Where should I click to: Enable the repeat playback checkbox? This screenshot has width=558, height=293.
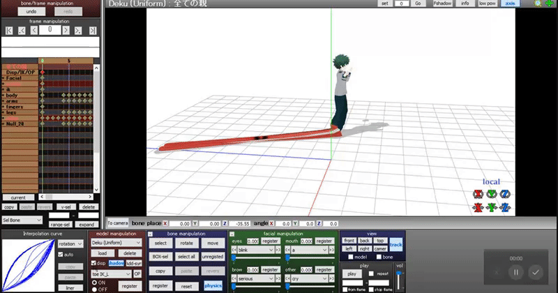[371, 273]
